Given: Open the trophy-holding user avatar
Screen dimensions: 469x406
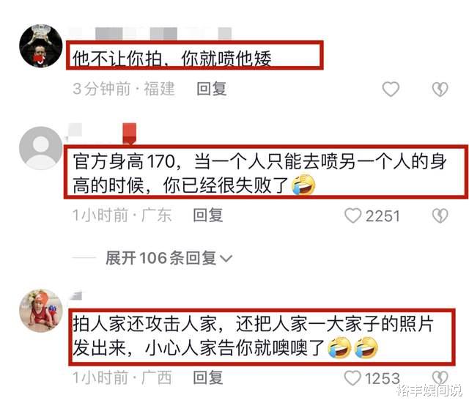Looking at the screenshot, I should tap(41, 45).
